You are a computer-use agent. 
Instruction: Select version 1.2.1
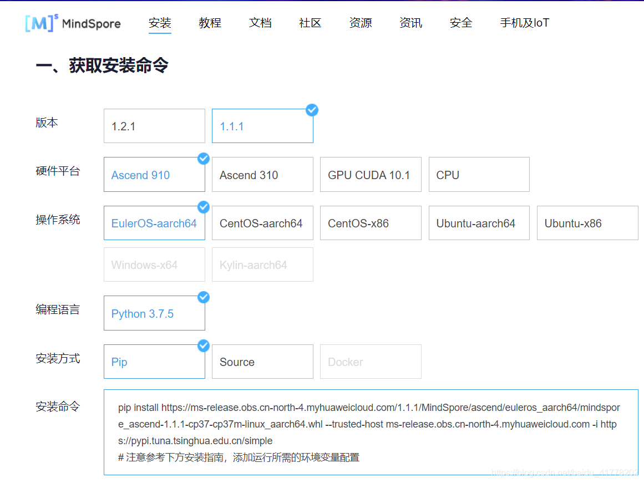[154, 126]
